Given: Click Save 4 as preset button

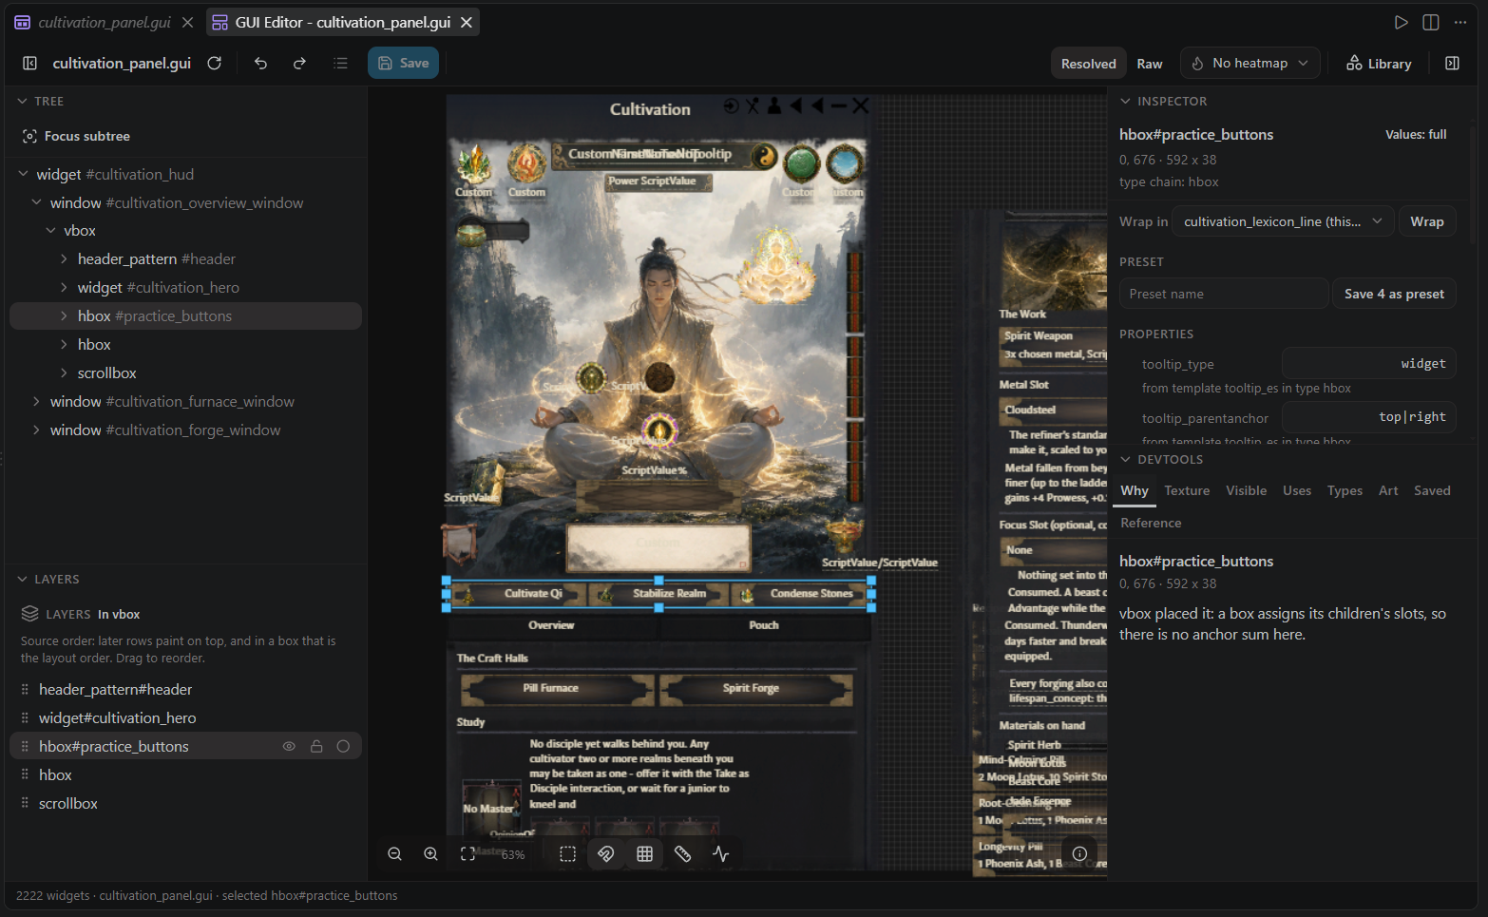Looking at the screenshot, I should [x=1394, y=294].
